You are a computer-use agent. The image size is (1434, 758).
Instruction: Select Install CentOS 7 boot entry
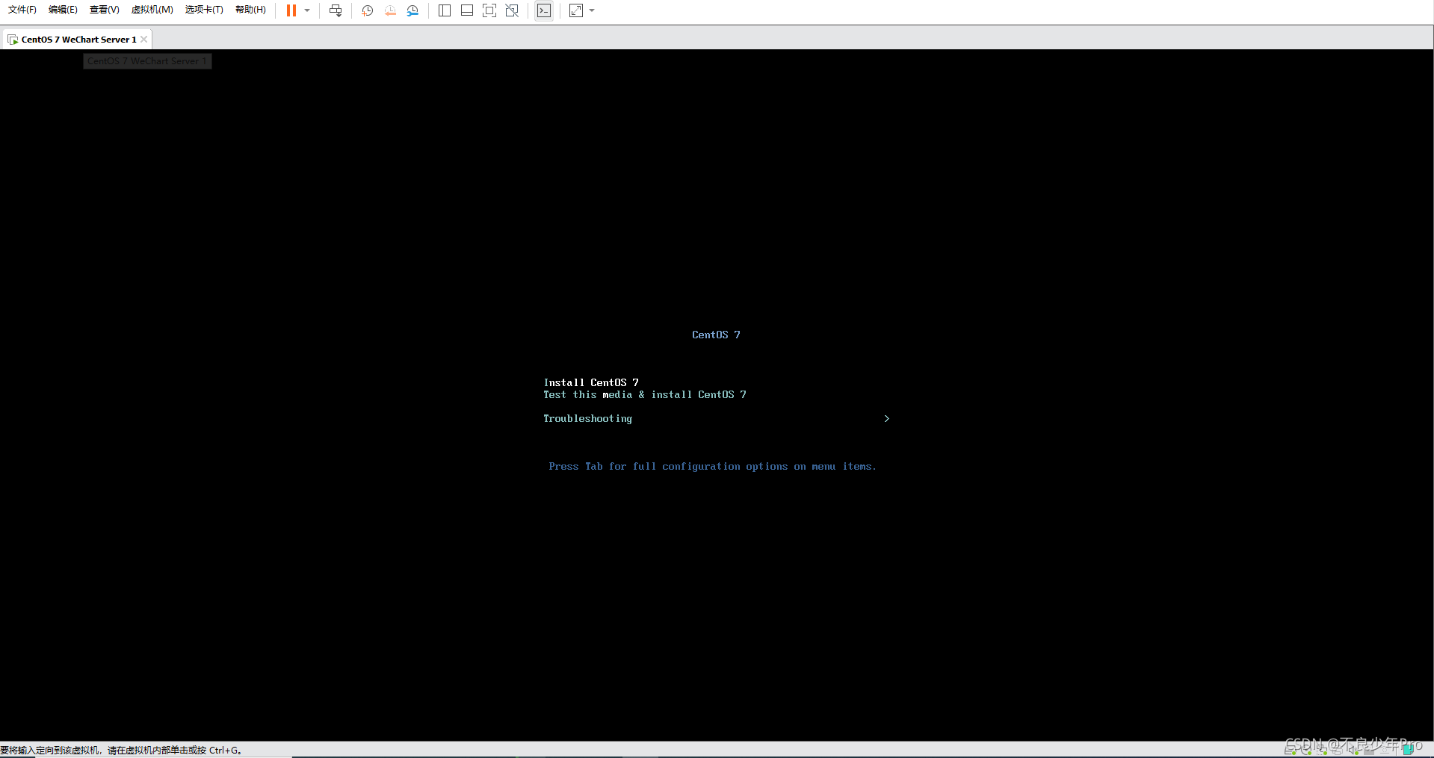click(591, 382)
